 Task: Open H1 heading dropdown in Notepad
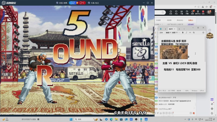(x=170, y=33)
